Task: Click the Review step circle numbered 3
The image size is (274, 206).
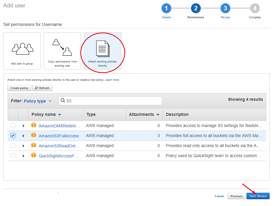Action: (x=225, y=8)
